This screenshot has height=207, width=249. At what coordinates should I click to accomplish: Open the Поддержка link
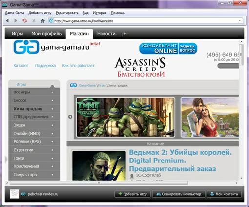[45, 66]
